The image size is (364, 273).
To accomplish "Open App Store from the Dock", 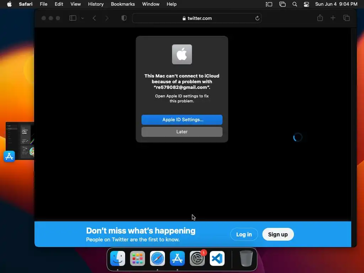I will point(177,258).
